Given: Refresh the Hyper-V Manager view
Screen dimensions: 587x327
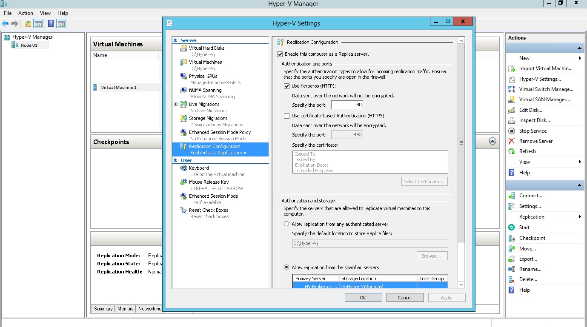Looking at the screenshot, I should click(x=527, y=151).
